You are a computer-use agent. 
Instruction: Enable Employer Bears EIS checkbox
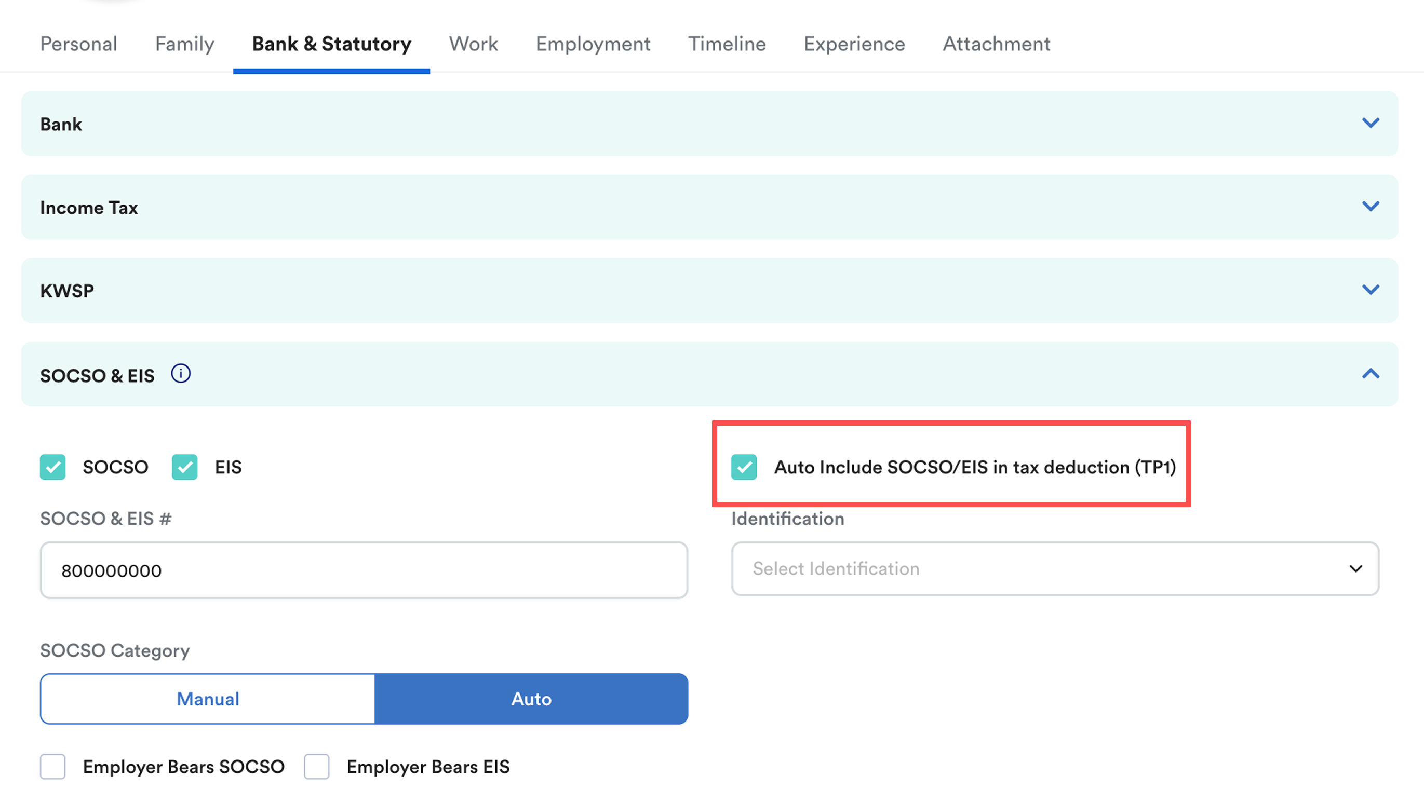(316, 766)
